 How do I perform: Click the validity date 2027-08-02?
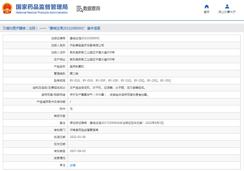[78, 151]
